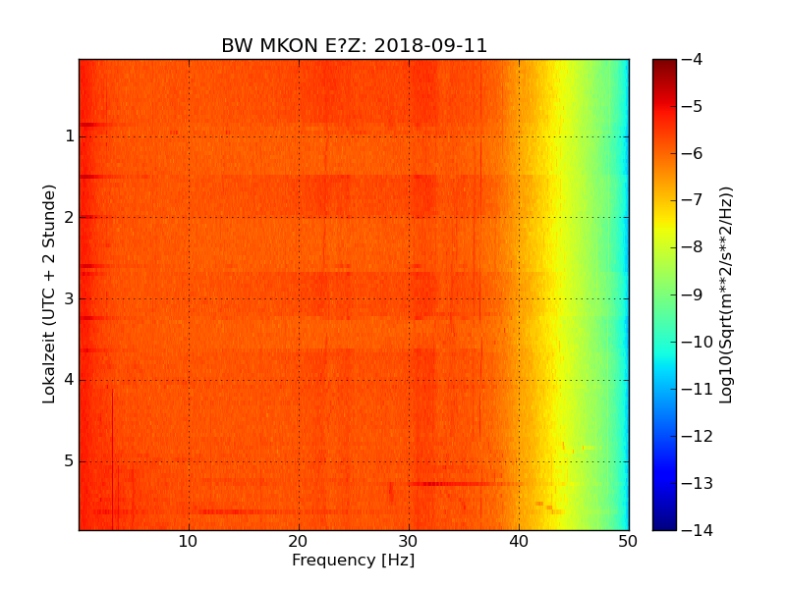Click the colorbar tick label −4
This screenshot has height=589, width=786.
pos(693,60)
